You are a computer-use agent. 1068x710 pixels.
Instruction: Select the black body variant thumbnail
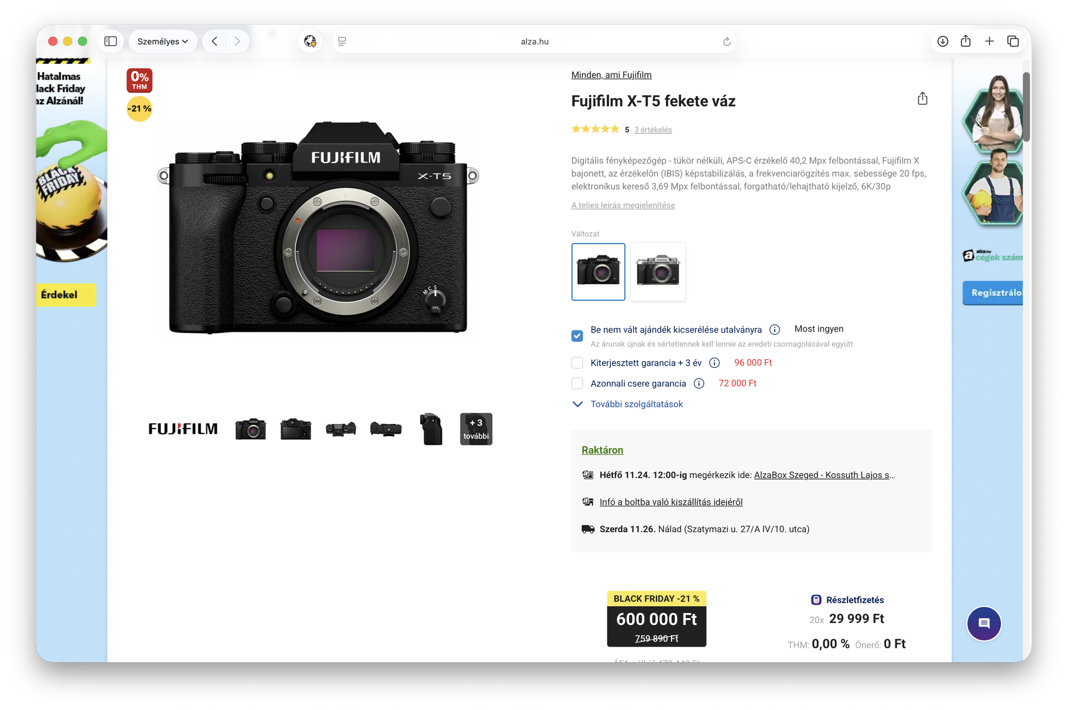click(599, 272)
